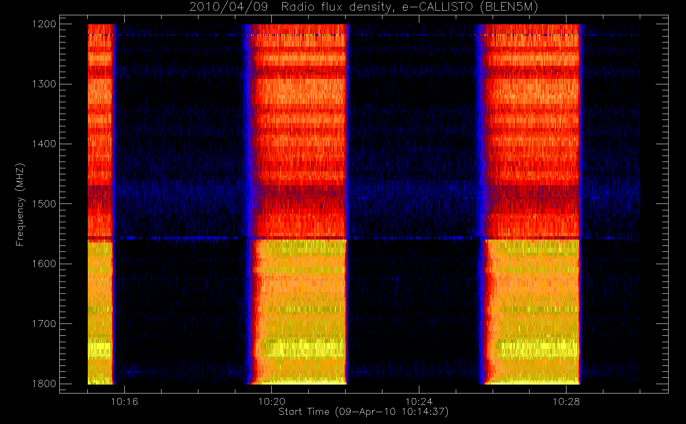Click the 10:28 time tick label
686x424 pixels.
pyautogui.click(x=566, y=402)
